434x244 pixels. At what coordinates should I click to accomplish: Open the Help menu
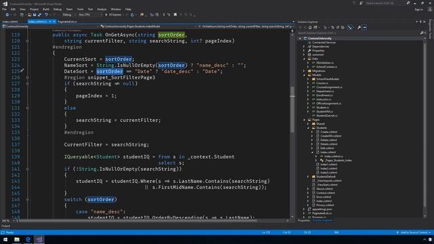point(128,9)
